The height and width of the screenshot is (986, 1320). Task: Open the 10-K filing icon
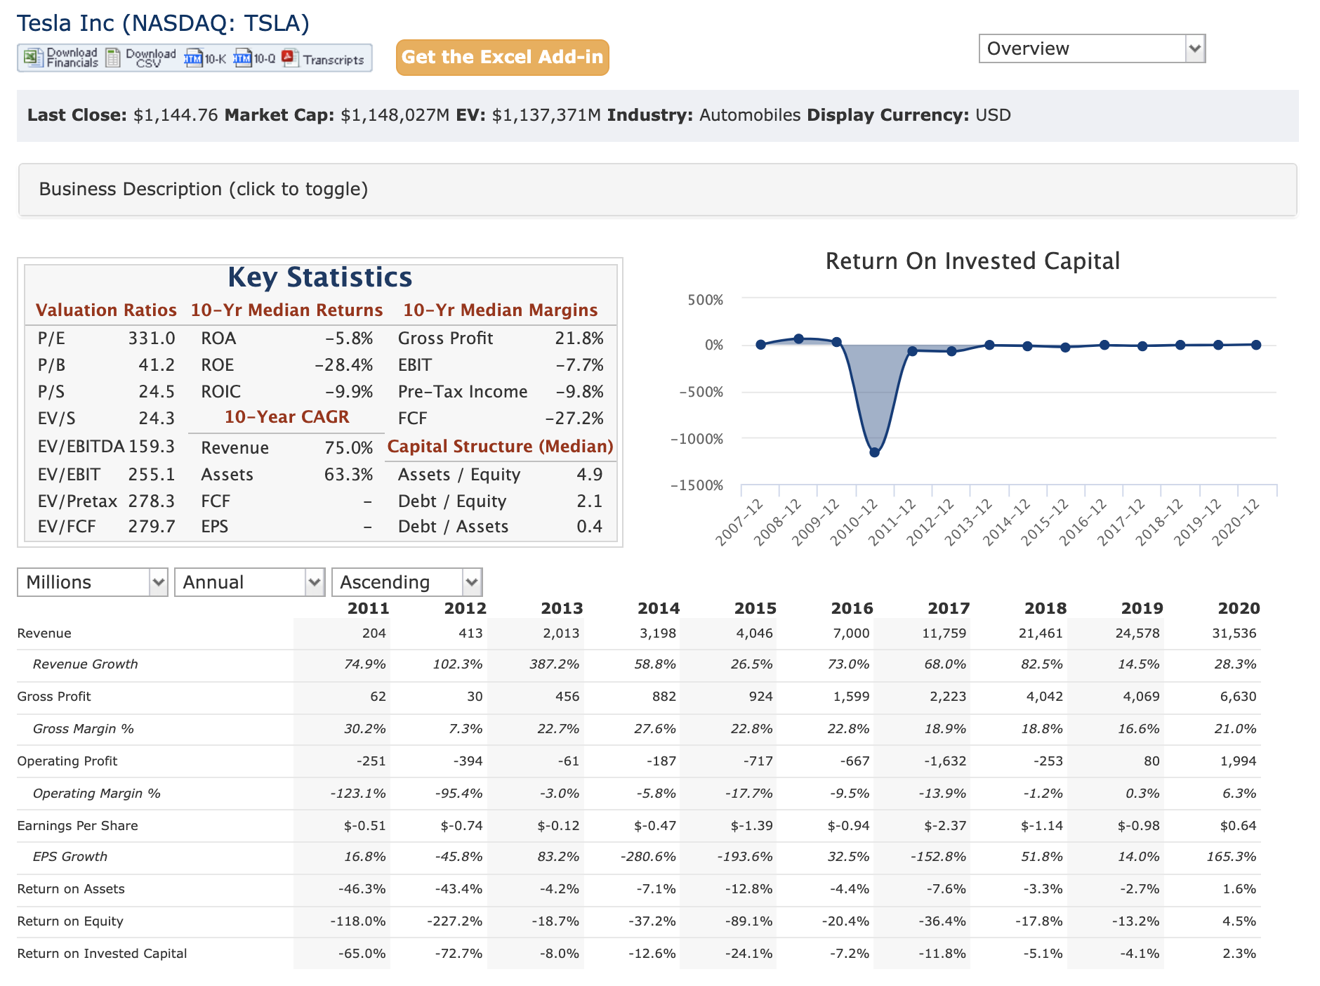pos(194,58)
